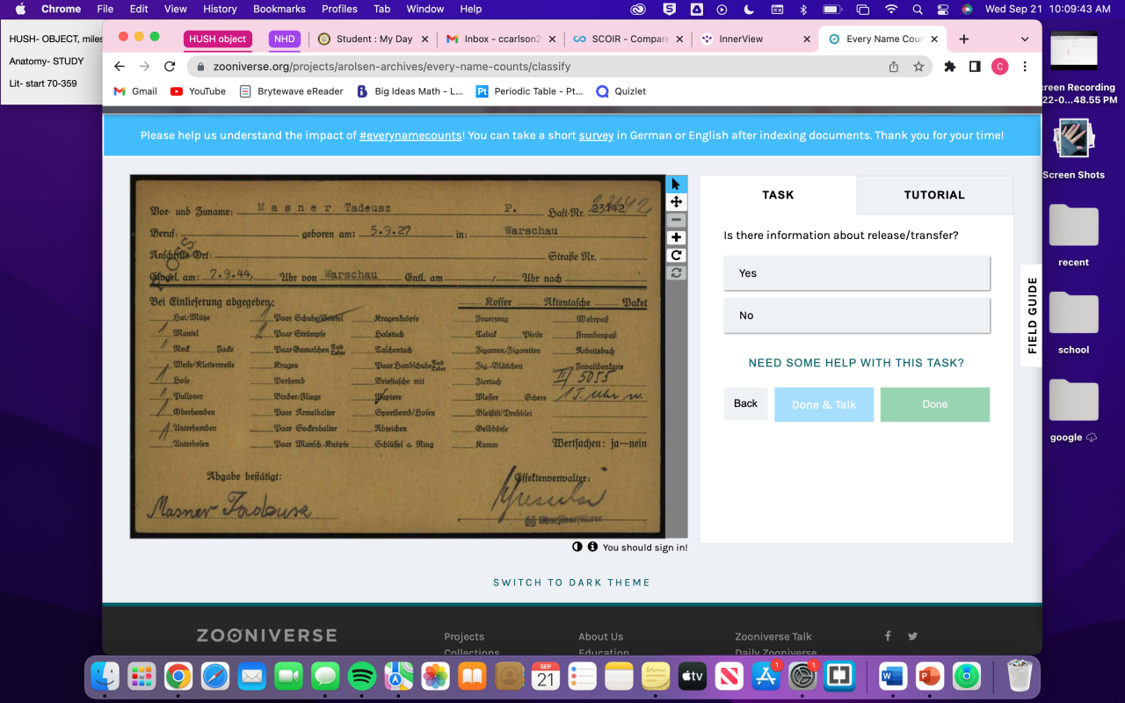1125x703 pixels.
Task: Click the Done & Talk button
Action: [824, 404]
